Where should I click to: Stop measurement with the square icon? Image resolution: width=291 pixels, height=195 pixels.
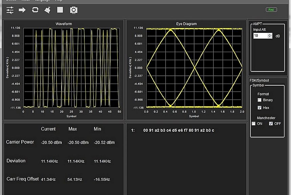60,10
